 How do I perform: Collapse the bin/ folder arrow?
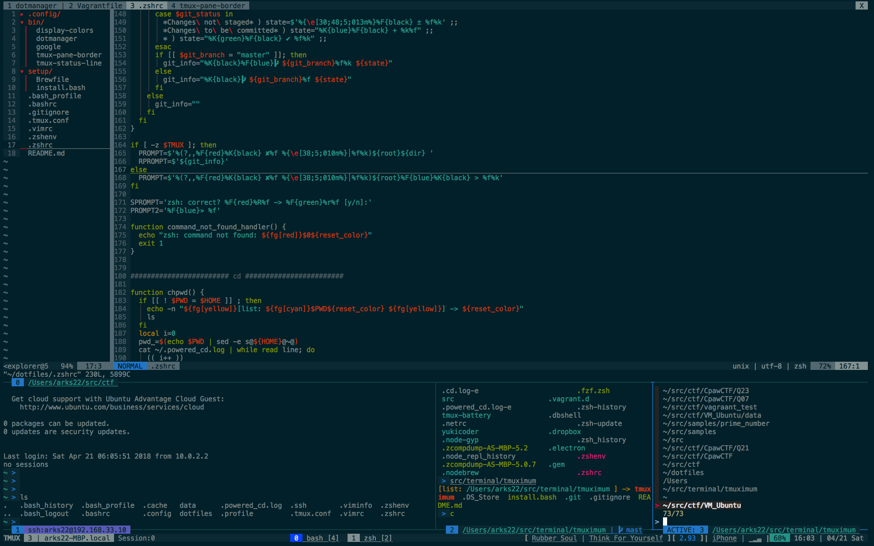(22, 23)
